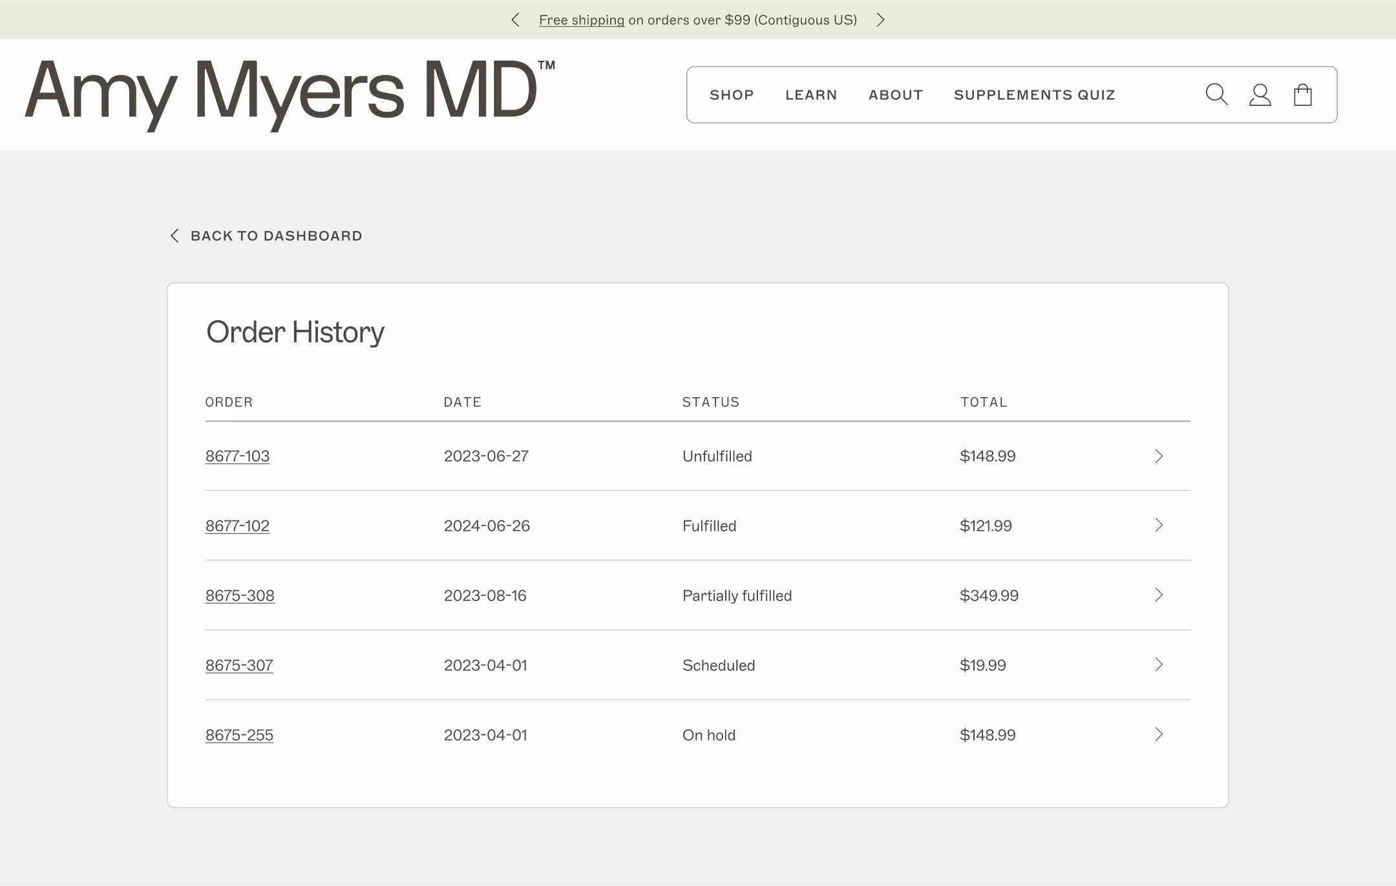The image size is (1396, 886).
Task: Open order 8675-308 link
Action: click(x=240, y=596)
